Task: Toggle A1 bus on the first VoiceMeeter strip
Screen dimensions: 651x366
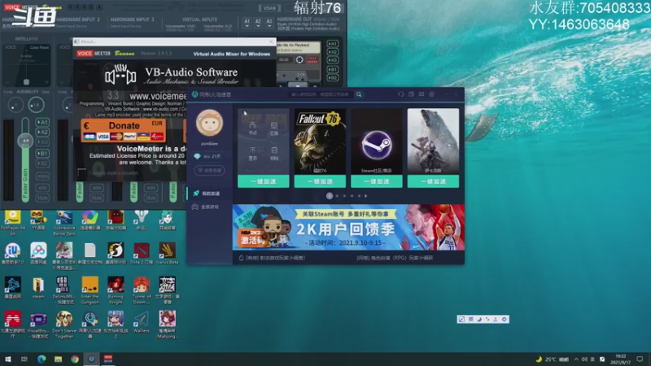Action: pyautogui.click(x=42, y=123)
